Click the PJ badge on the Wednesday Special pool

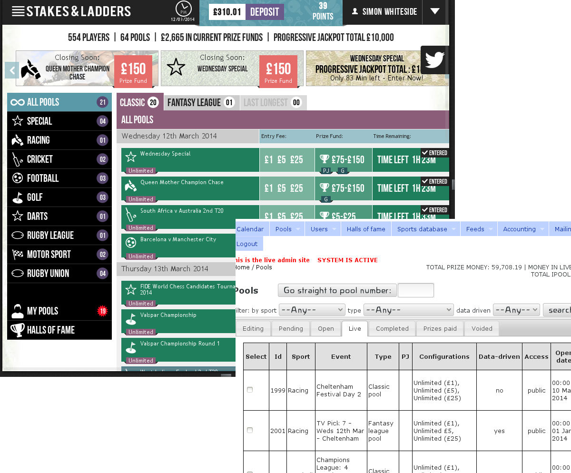tap(326, 171)
